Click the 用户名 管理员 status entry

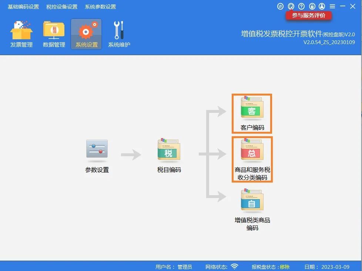tap(173, 267)
